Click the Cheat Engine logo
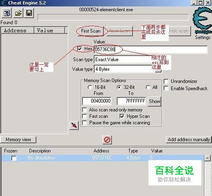The width and height of the screenshot is (212, 196). [x=202, y=20]
